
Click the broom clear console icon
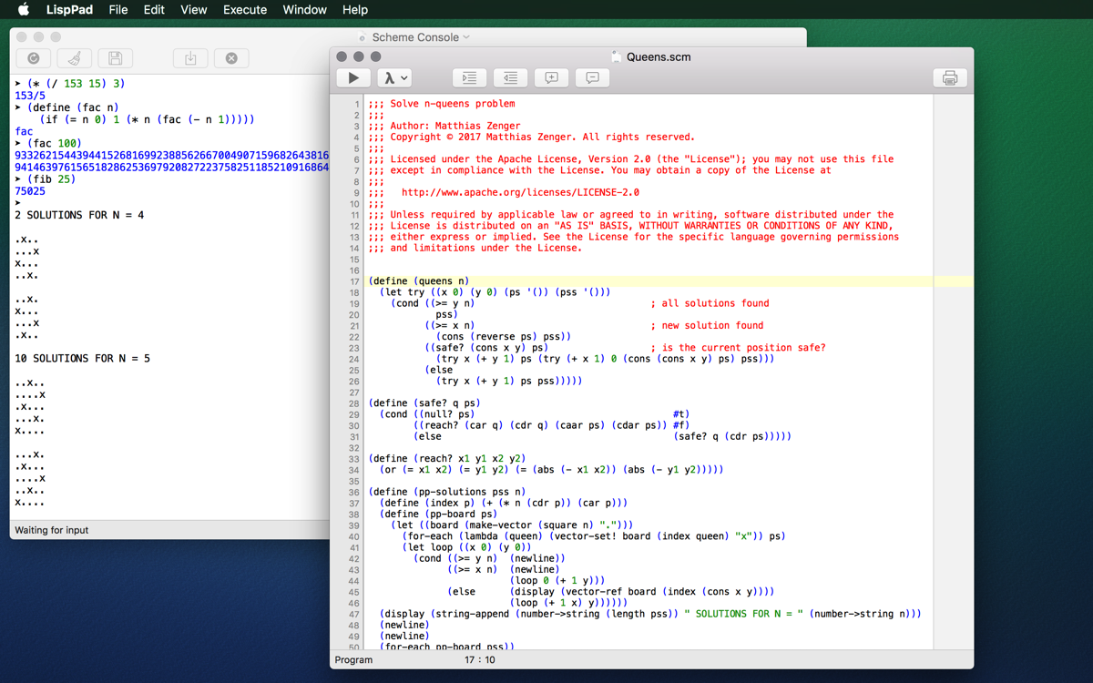point(74,58)
